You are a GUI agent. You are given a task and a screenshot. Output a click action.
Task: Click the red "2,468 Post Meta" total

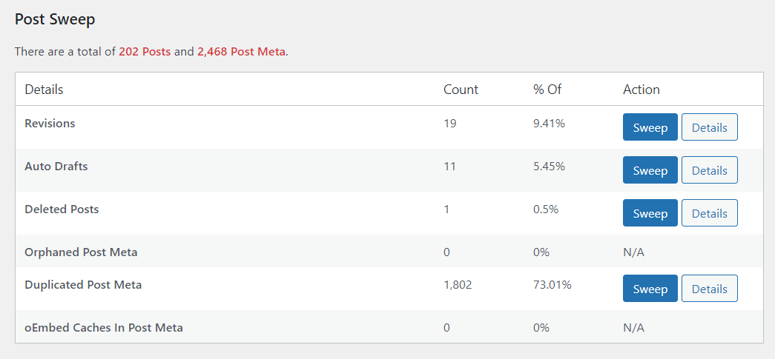(x=241, y=52)
